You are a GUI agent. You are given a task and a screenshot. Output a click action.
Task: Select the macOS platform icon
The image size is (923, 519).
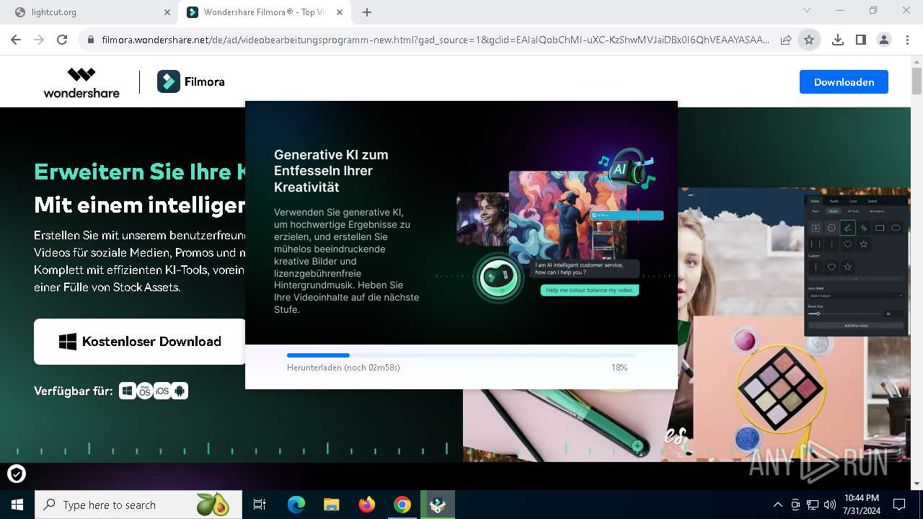[x=145, y=391]
